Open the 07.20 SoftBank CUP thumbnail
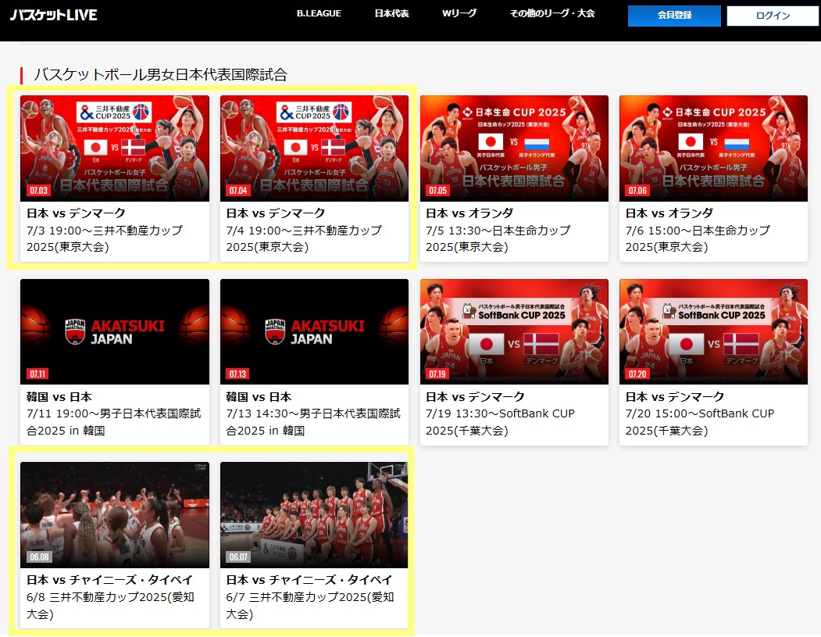Viewport: 821px width, 637px height. [x=714, y=331]
